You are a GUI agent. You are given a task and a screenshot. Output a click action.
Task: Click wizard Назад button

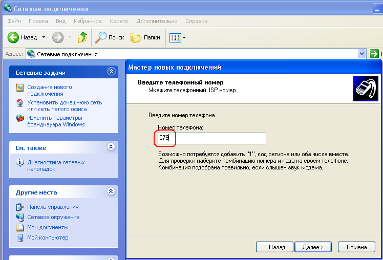pos(274,247)
